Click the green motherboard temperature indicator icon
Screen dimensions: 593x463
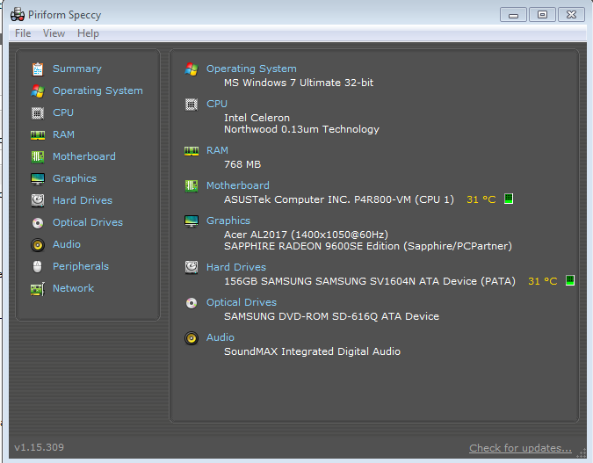[x=509, y=199]
